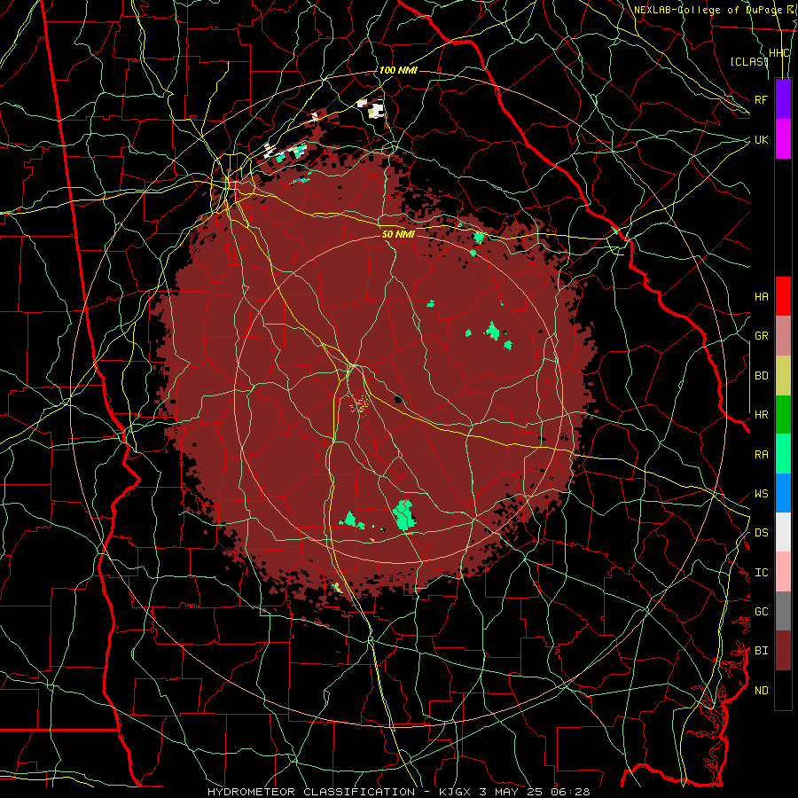The image size is (798, 798).
Task: Pick the gray GC legend swatch
Action: [x=783, y=611]
